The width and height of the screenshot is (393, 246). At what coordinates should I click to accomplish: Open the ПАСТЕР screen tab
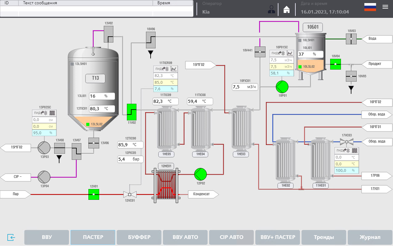click(93, 237)
